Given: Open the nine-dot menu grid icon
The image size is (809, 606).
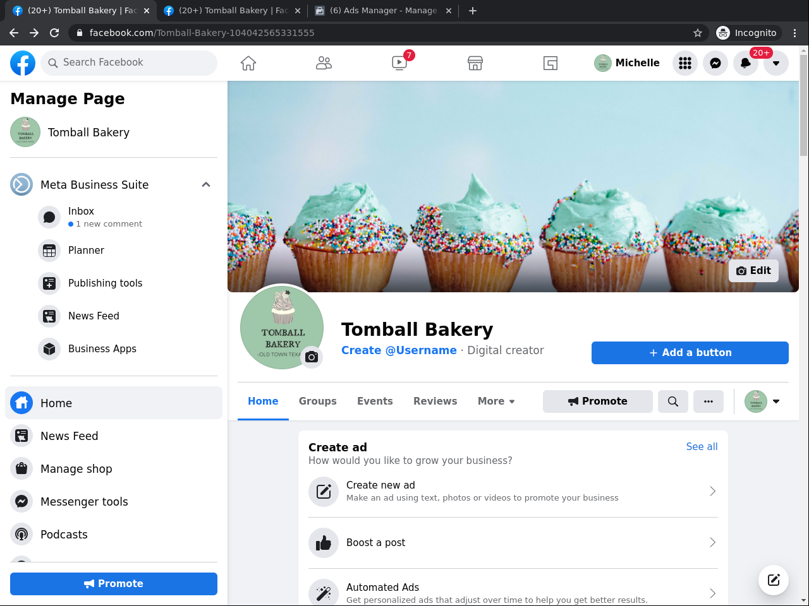Looking at the screenshot, I should pyautogui.click(x=685, y=63).
